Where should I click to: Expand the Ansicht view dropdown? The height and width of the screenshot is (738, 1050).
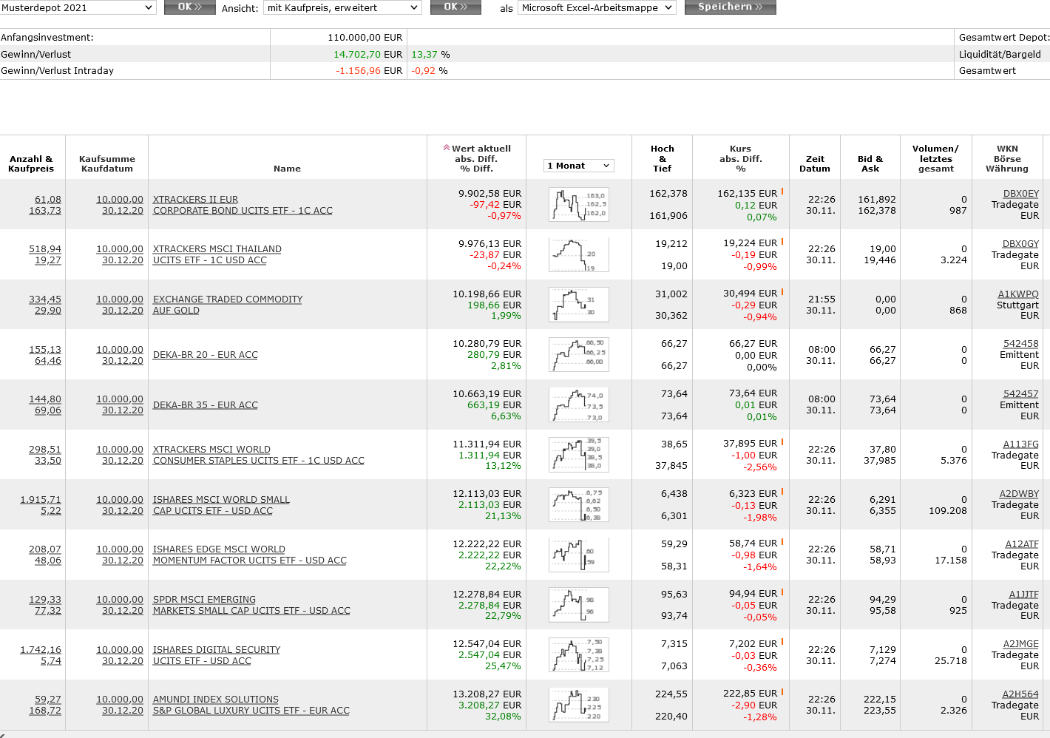point(342,7)
